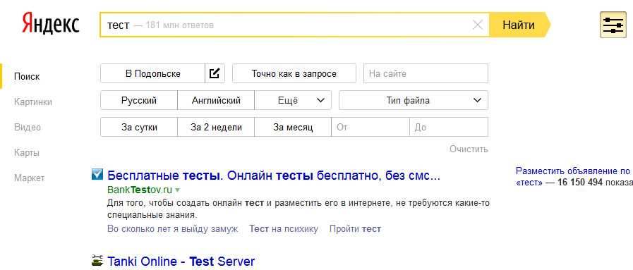Click the 181 млн ответов text
This screenshot has height=270, width=633.
coord(180,25)
